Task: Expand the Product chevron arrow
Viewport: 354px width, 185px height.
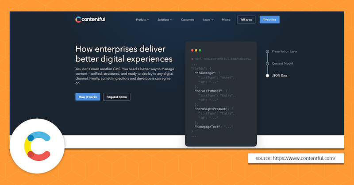Action: (x=148, y=20)
